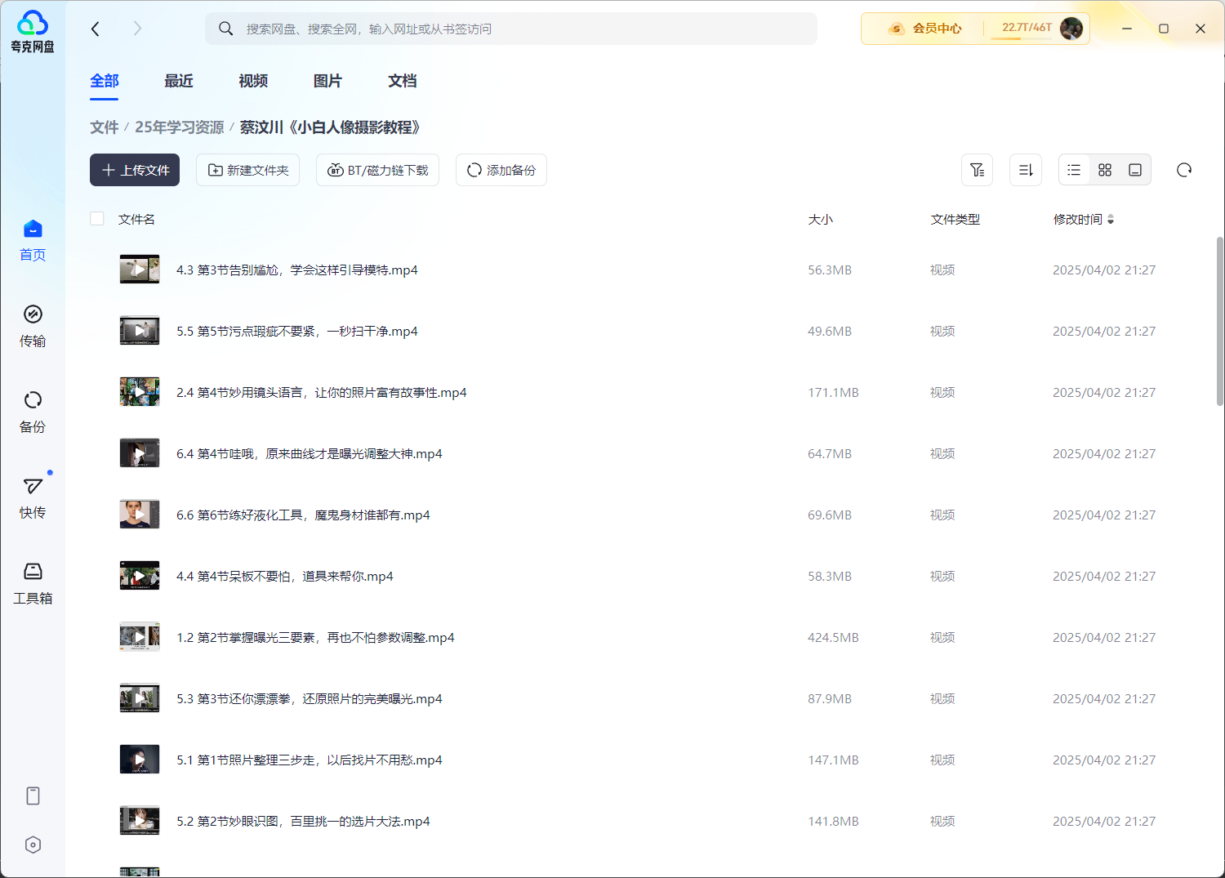Select file name 5.5 第5节污点瑕疵不要紧，一秒扫干净.mp4

coord(297,332)
